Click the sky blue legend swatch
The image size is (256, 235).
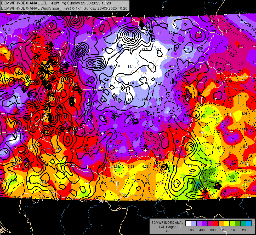(x=249, y=224)
